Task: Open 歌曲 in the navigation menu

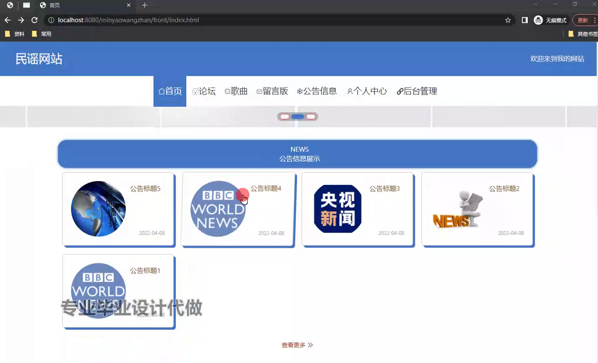Action: pos(236,91)
